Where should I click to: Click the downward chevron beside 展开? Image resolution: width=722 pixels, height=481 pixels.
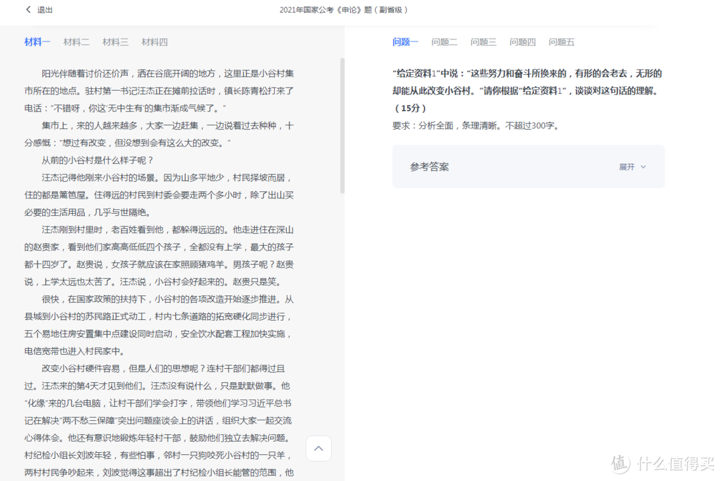point(642,166)
